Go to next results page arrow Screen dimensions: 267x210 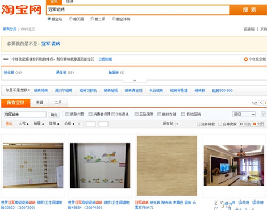265,103
